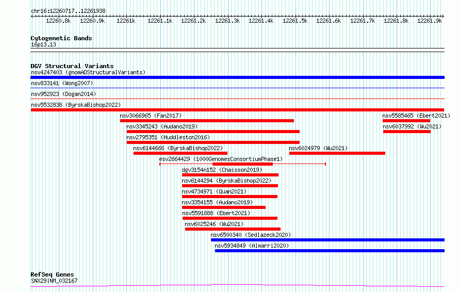Open nsv4247403 gnomAD structural variant label
The image size is (459, 292).
88,72
